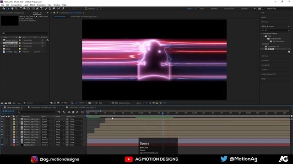Enable frame blending switch in timeline header
Screen dimensions: 293x164
click(x=73, y=112)
